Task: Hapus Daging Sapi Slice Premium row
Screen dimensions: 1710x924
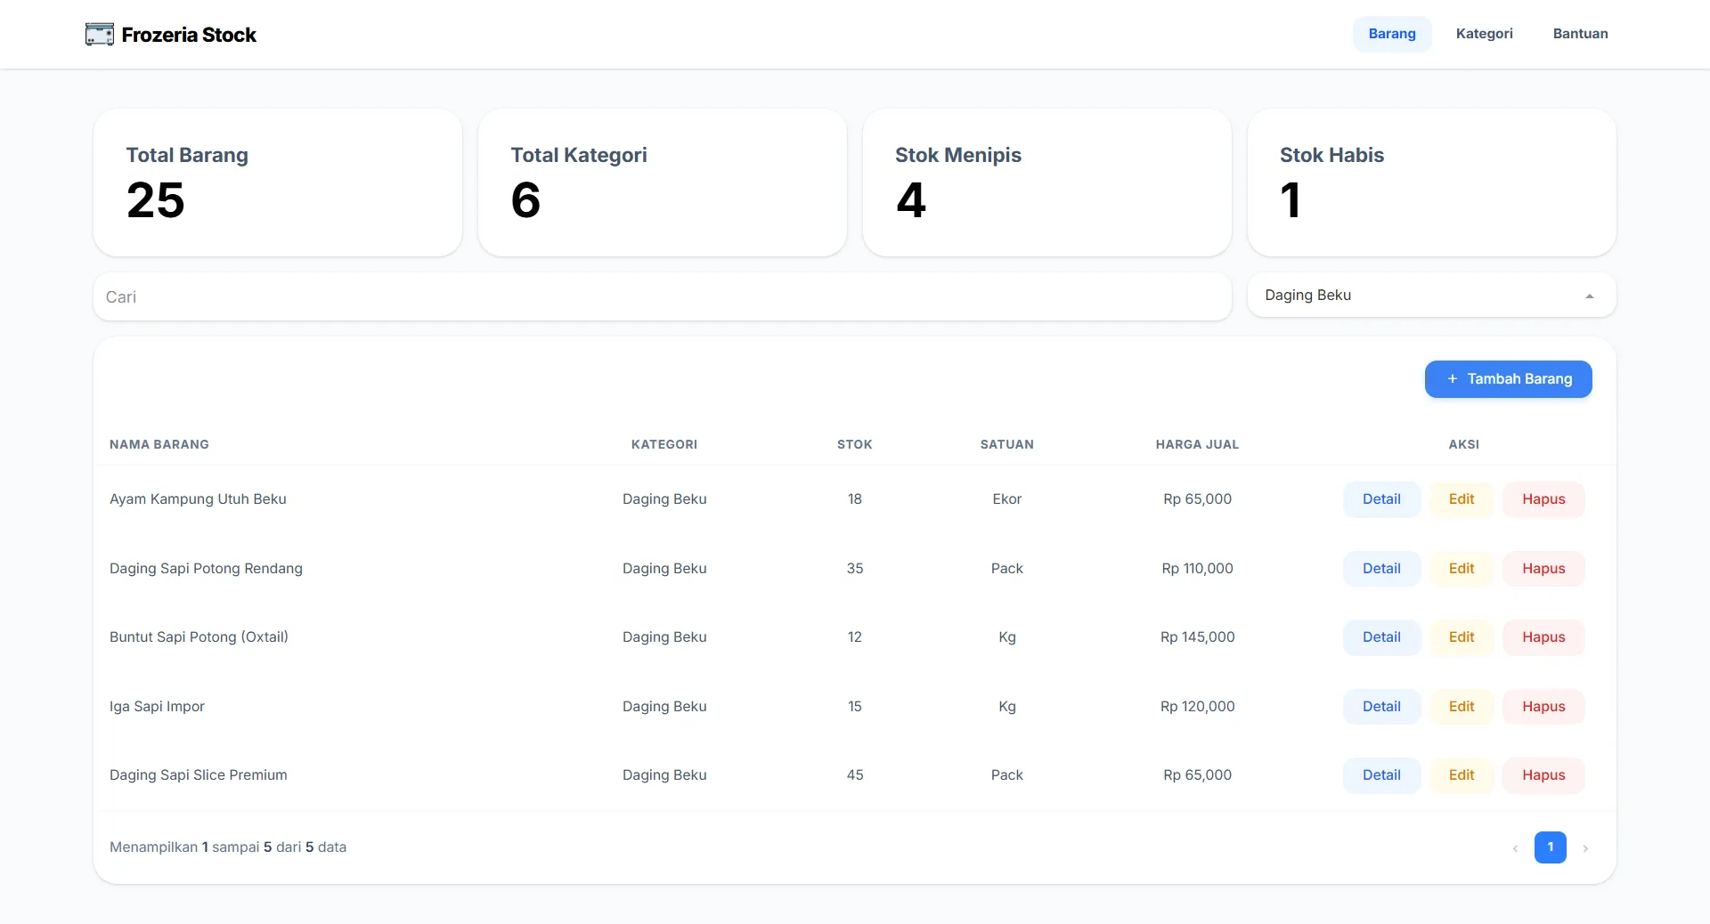Action: [x=1543, y=775]
